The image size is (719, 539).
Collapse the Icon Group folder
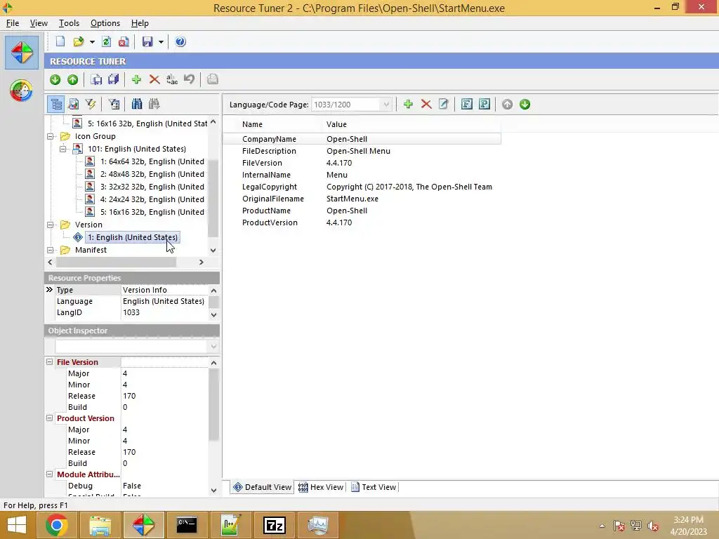50,136
